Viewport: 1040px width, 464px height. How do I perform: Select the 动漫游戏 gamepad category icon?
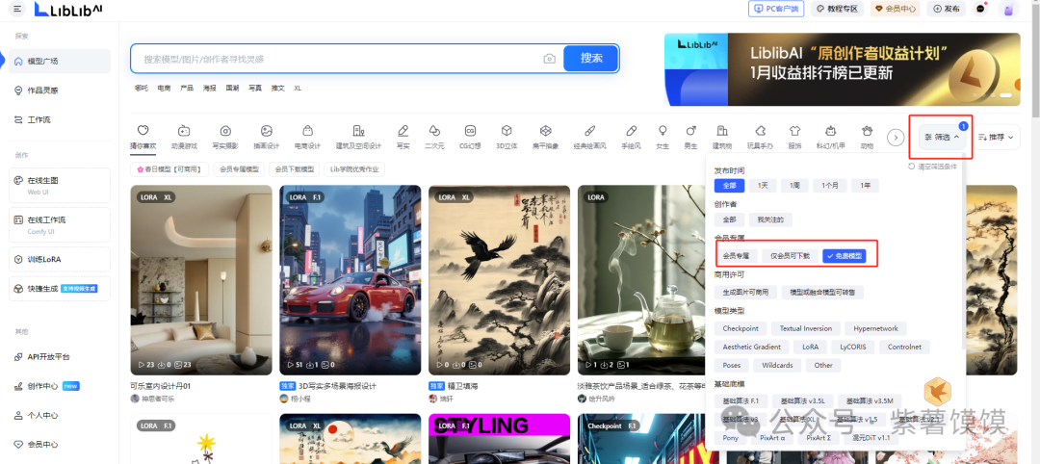point(184,131)
